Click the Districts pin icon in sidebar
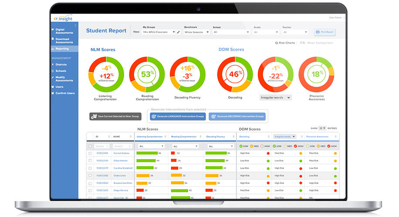Viewport: 399px width, 217px height. tap(53, 65)
